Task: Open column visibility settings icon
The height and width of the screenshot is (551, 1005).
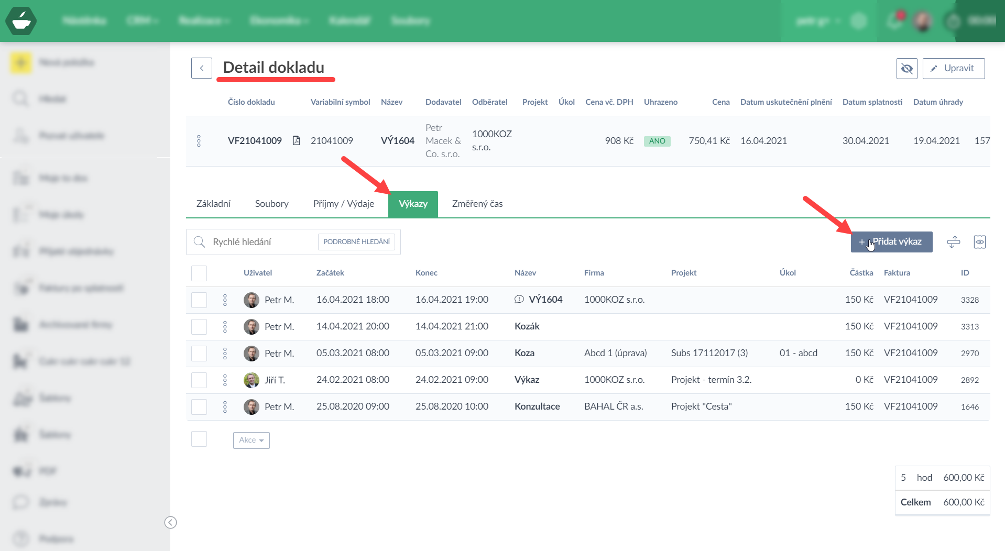Action: tap(979, 242)
